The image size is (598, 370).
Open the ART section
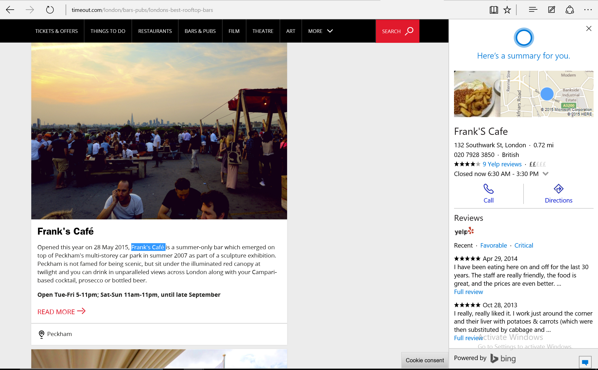click(291, 31)
